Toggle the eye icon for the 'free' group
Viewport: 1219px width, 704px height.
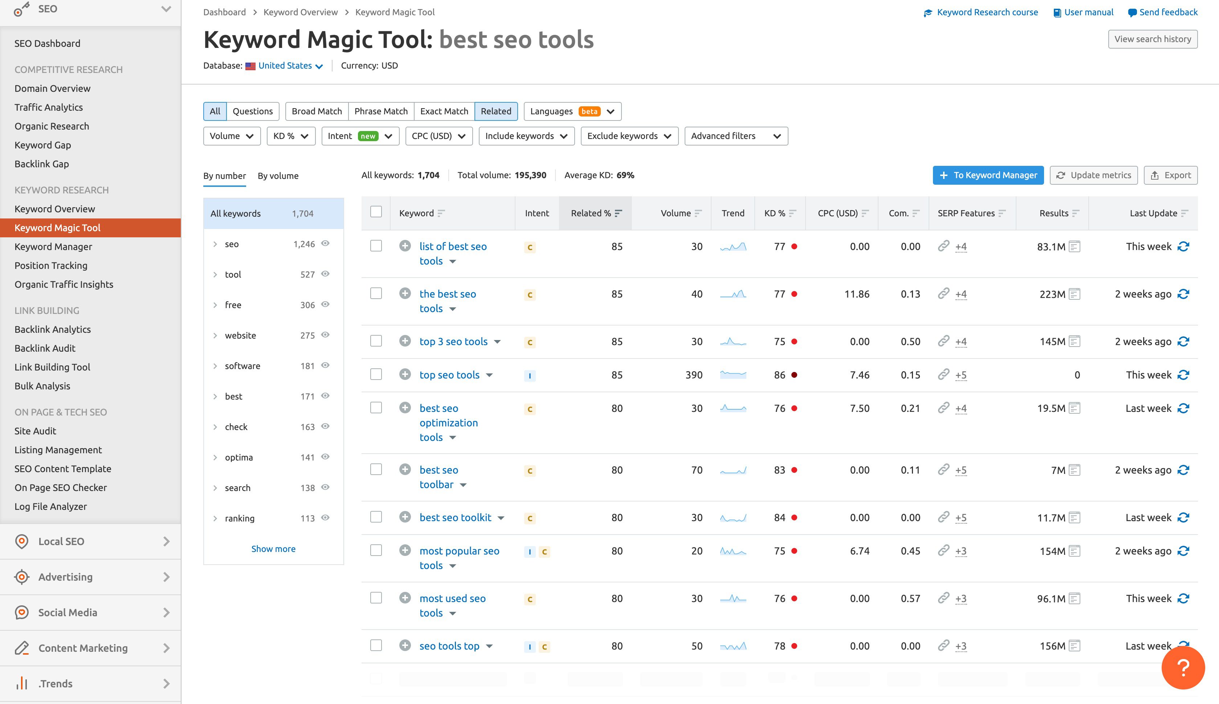click(325, 304)
